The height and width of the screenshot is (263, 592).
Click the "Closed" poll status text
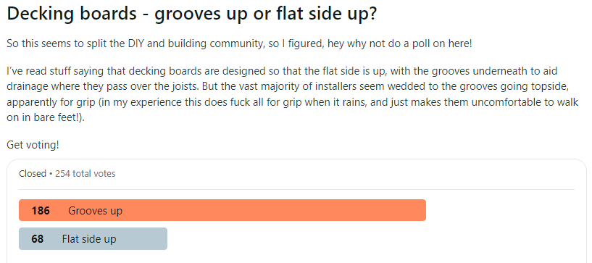pos(33,174)
